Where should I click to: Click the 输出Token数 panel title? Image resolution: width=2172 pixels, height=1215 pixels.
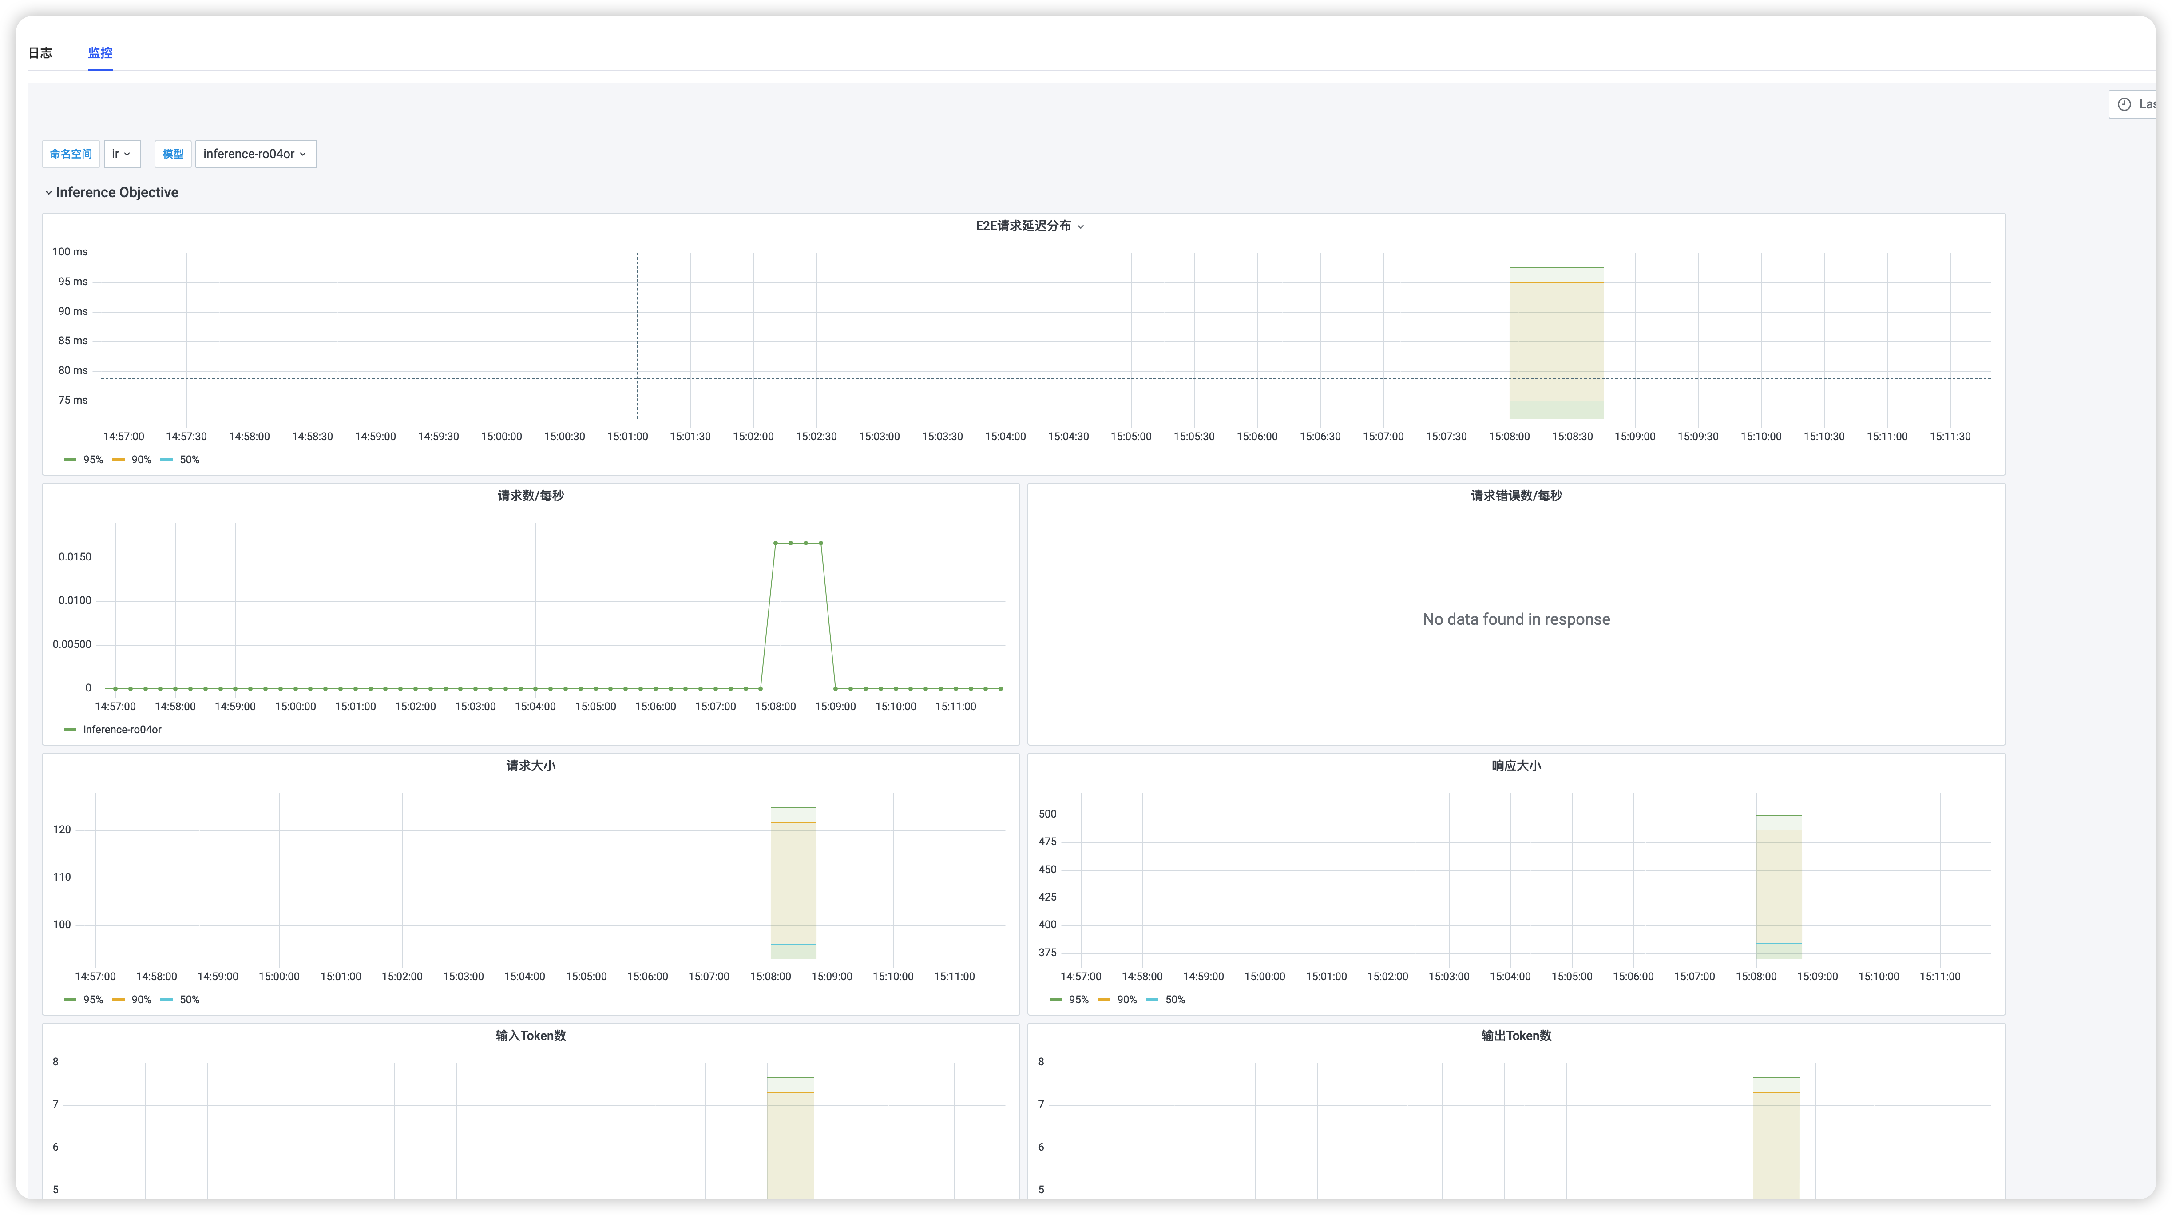[x=1515, y=1036]
